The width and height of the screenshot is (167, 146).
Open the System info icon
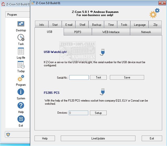[21, 92]
